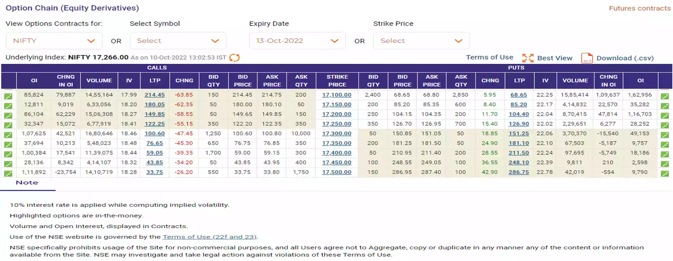Screen dimensions: 673x261
Task: Click calls LTP 122.25 link
Action: tap(155, 124)
